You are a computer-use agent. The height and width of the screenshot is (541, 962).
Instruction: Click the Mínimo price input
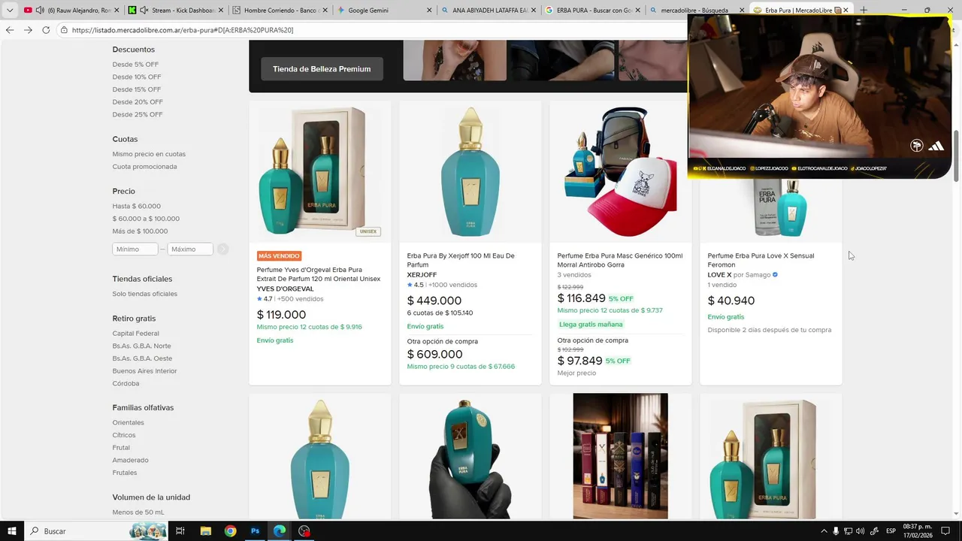click(135, 249)
